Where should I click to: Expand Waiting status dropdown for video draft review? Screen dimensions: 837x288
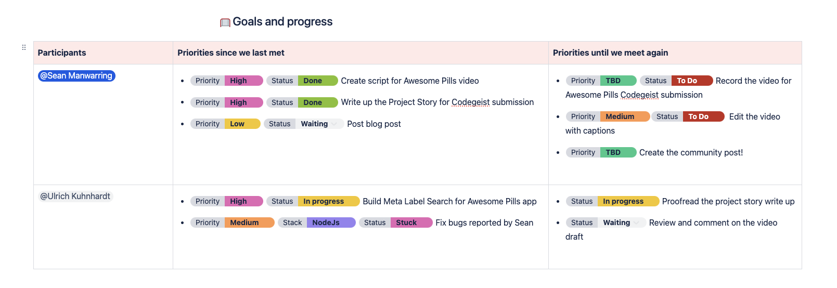tap(636, 222)
